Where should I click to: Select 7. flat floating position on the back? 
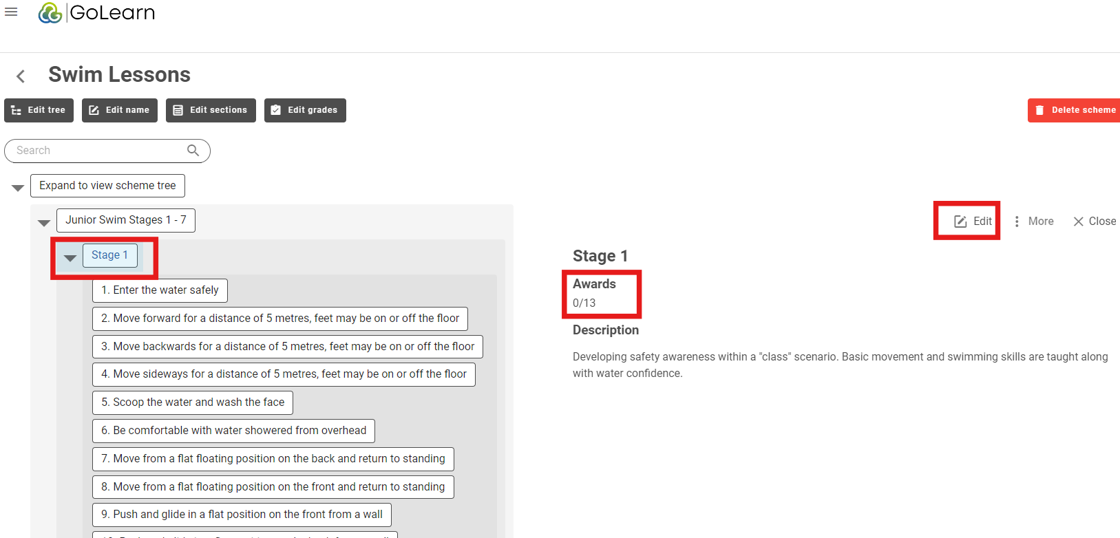(273, 459)
